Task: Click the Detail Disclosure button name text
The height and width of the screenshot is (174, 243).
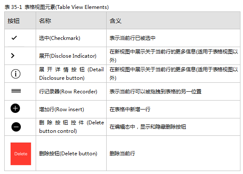Action: coord(71,74)
